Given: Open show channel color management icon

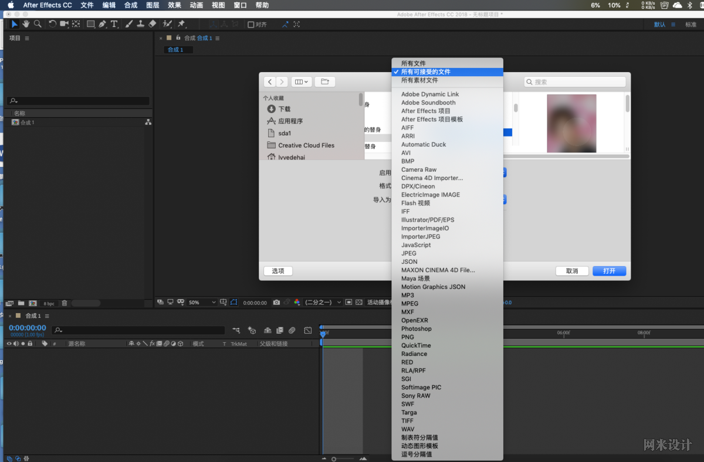Looking at the screenshot, I should click(297, 303).
